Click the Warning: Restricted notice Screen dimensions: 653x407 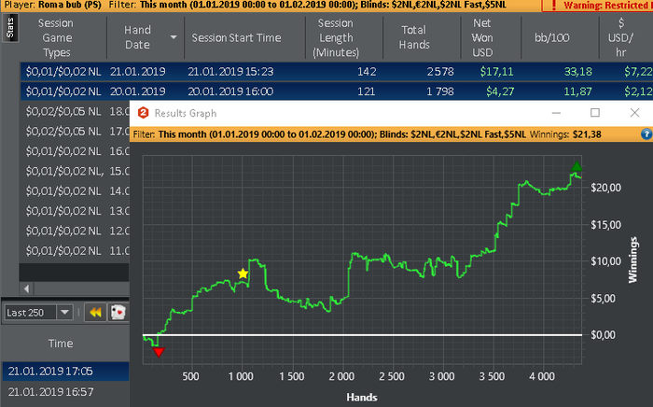598,6
